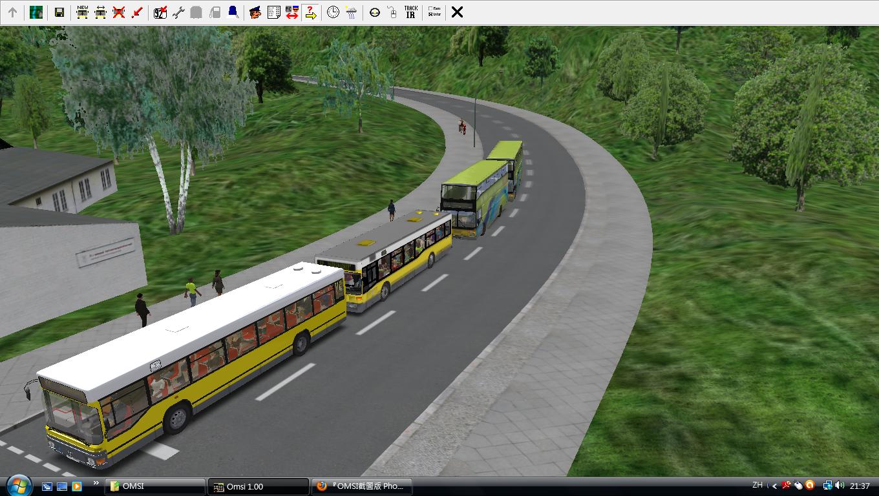Click the wrench repair icon
Viewport: 879px width, 496px height.
178,12
